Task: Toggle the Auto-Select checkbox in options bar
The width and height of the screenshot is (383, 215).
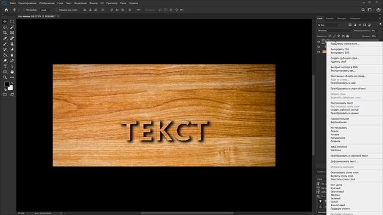Action: pyautogui.click(x=25, y=10)
